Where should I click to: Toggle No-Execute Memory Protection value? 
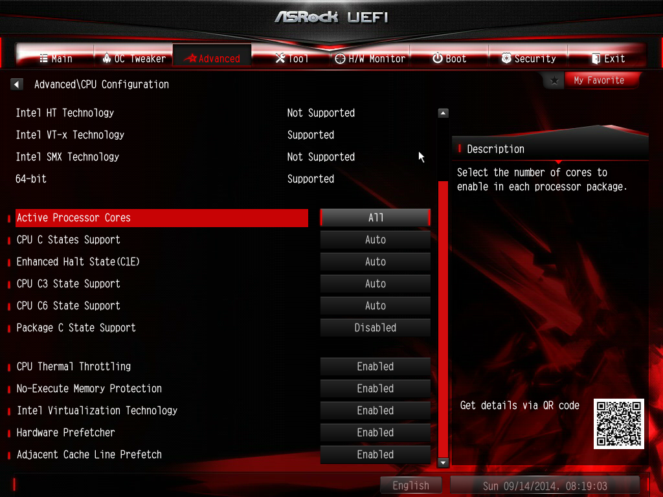coord(375,388)
